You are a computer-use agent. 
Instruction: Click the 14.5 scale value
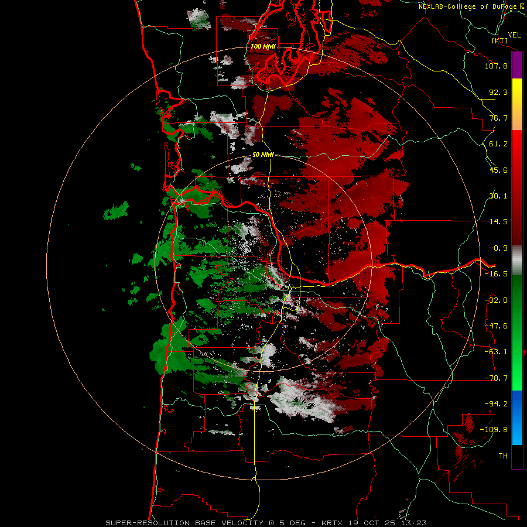point(498,222)
